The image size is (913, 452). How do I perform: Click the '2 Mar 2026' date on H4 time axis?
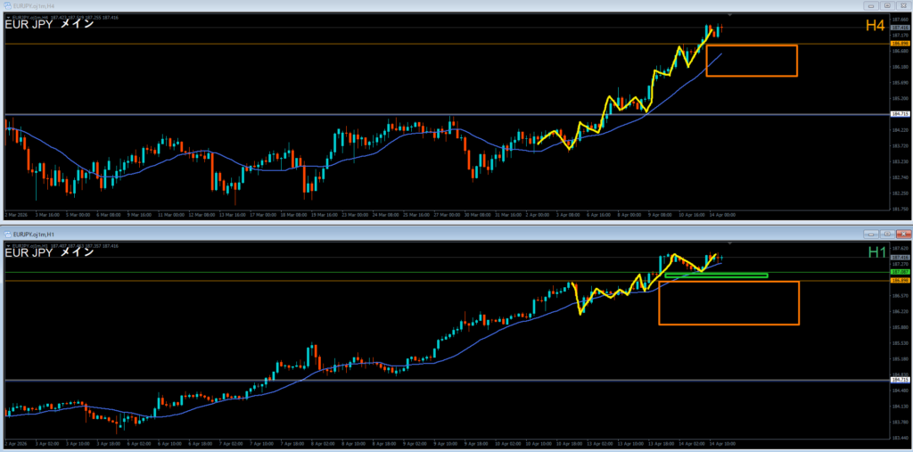(16, 214)
